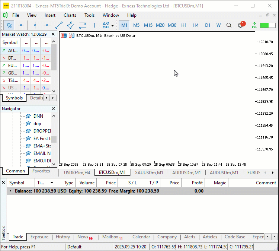This screenshot has height=251, width=279.
Task: Switch chart to M30 timeframe
Action: [172, 25]
